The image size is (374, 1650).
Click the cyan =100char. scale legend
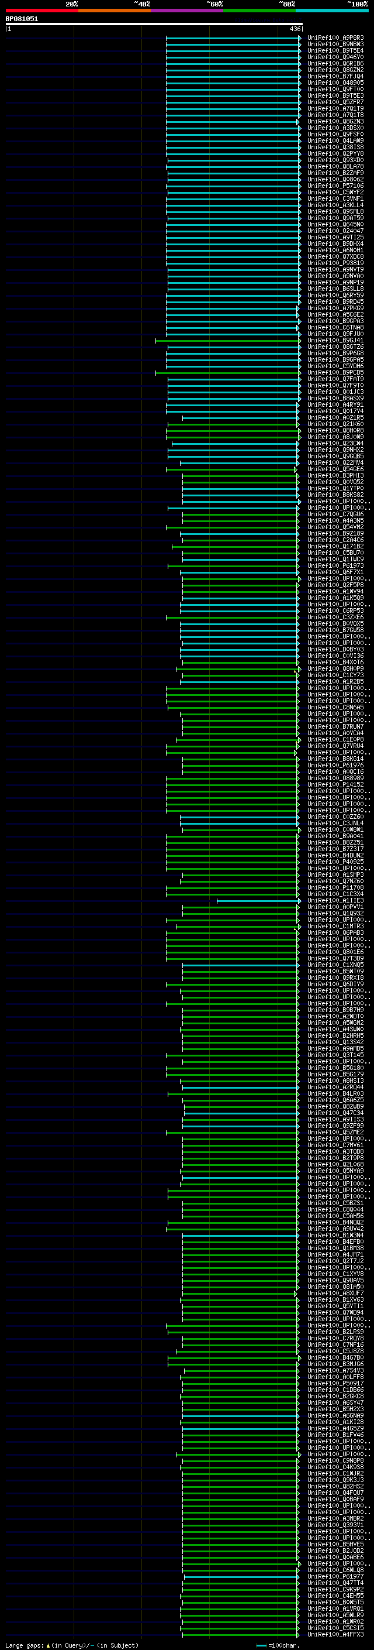pyautogui.click(x=278, y=1645)
